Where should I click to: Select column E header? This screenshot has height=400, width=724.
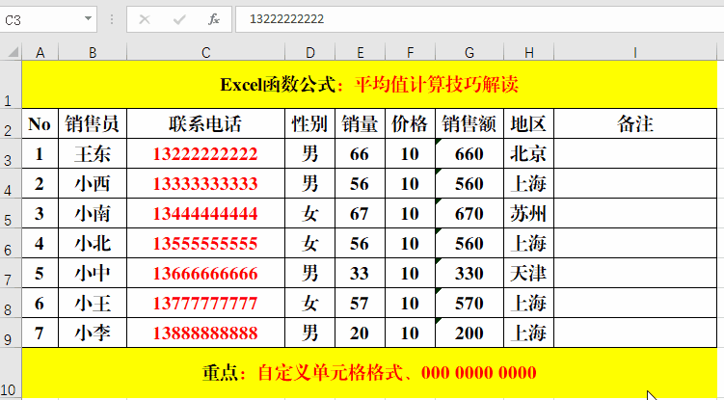pos(361,52)
